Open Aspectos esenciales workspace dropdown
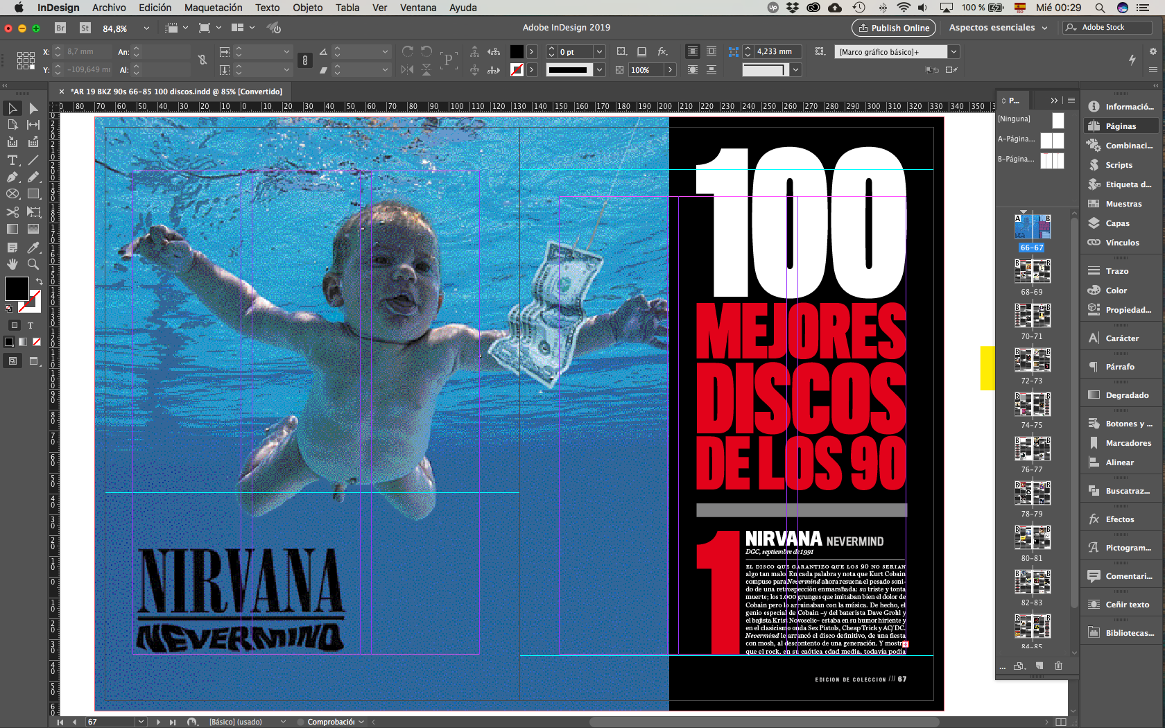The height and width of the screenshot is (728, 1165). [x=998, y=28]
